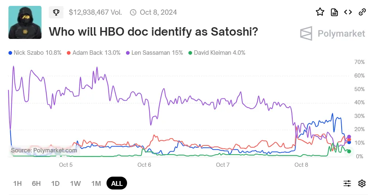Open the document notes icon
This screenshot has width=368, height=195.
coord(334,12)
